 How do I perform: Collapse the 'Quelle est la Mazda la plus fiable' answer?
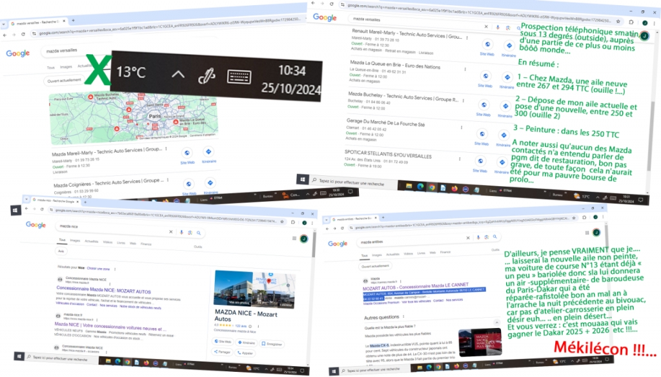tap(496, 322)
